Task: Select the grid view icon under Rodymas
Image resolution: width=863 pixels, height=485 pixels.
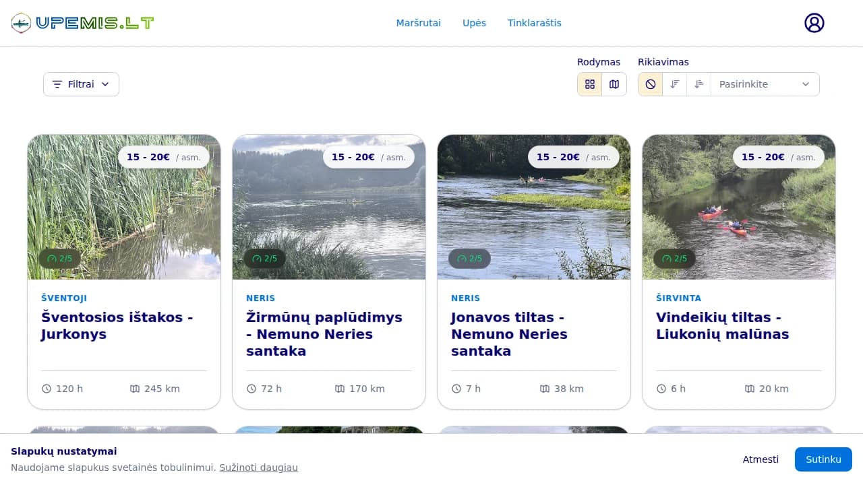Action: coord(589,84)
